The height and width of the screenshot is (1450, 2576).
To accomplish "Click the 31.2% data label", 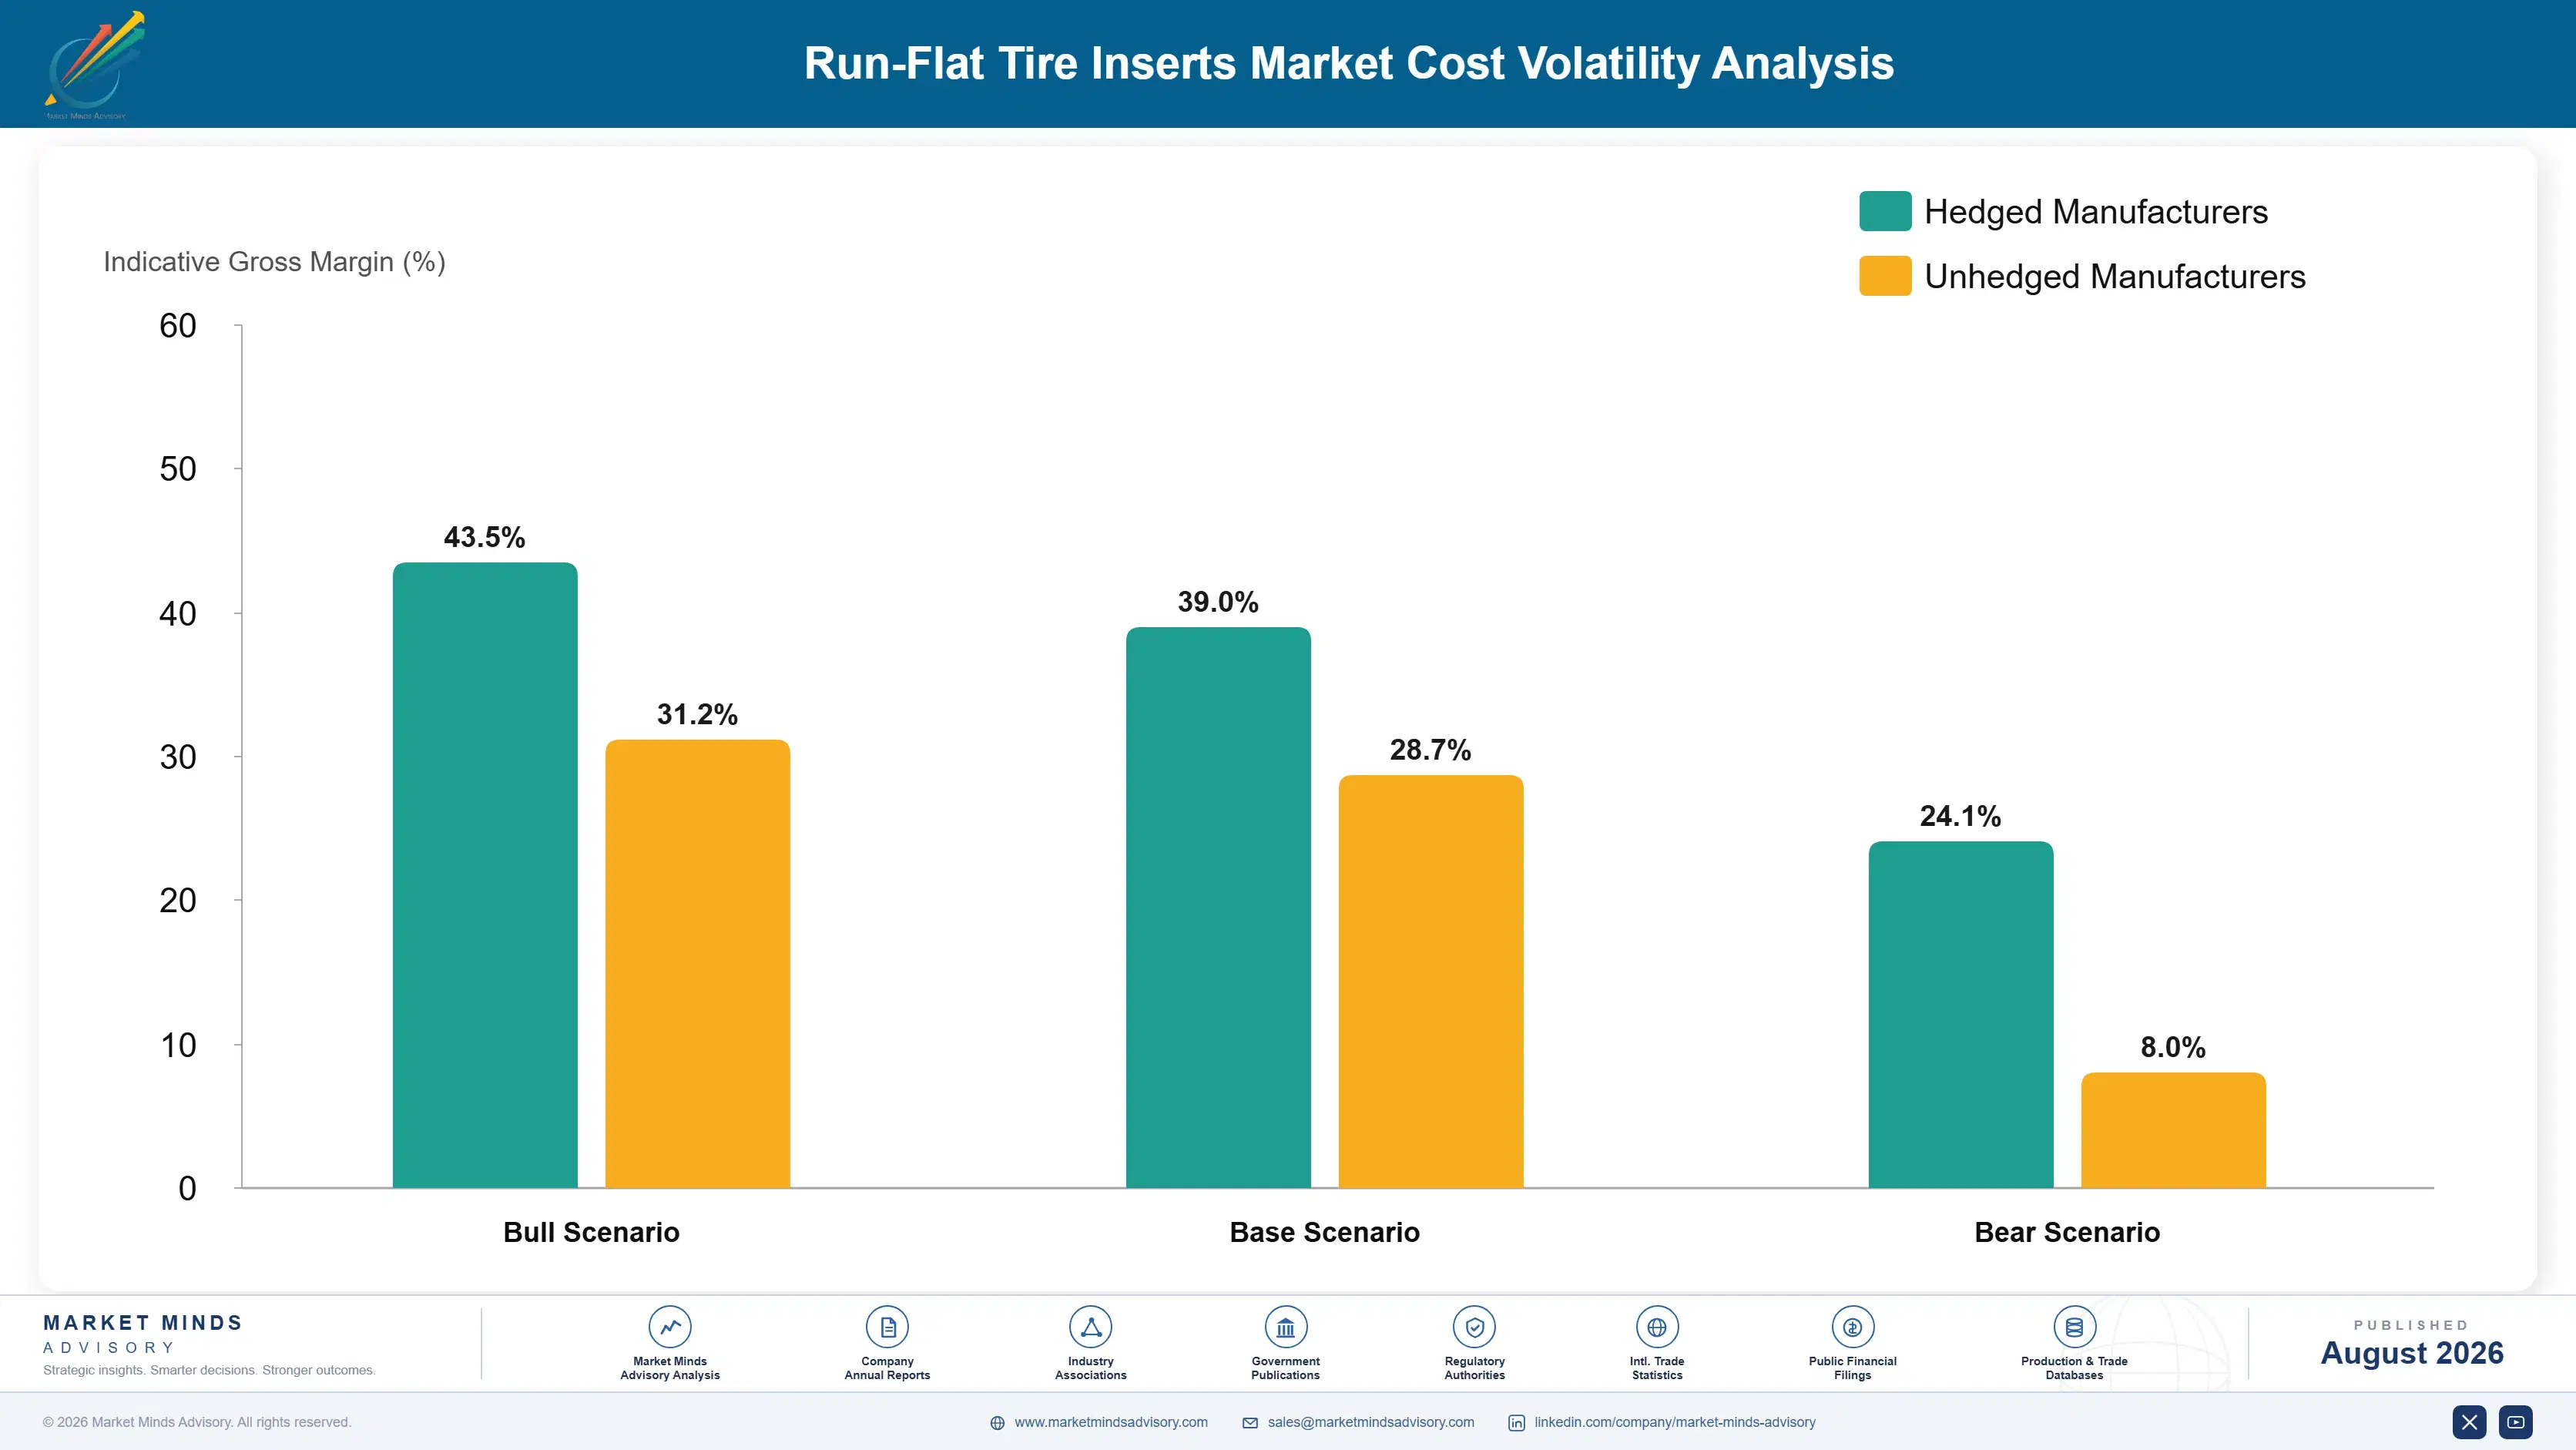I will (x=697, y=714).
